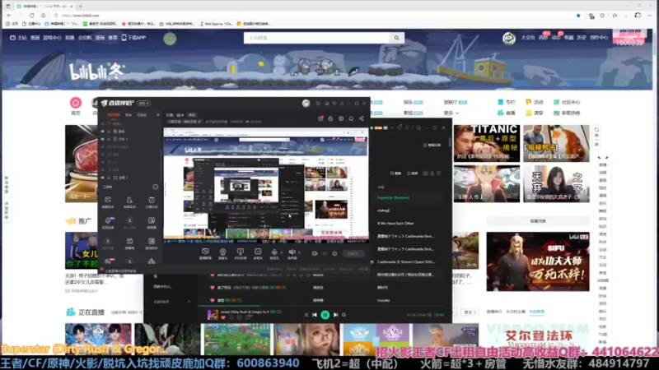Toggle the heart on the first visible song row
659x370 pixels.
(213, 275)
